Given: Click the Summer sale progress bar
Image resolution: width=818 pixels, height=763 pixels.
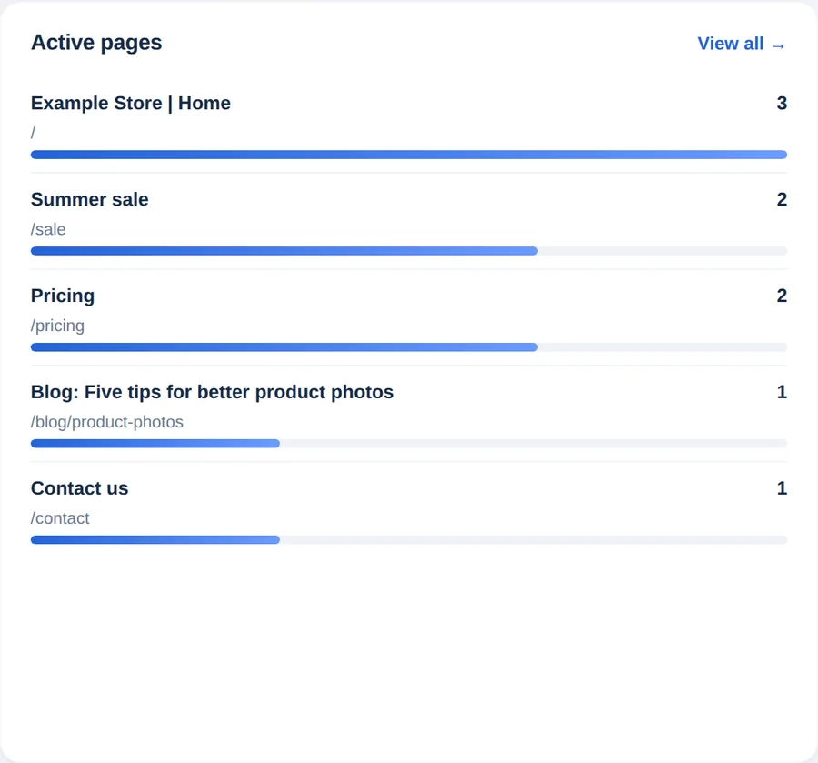Looking at the screenshot, I should click(x=409, y=251).
